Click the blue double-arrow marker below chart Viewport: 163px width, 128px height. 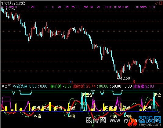point(72,82)
